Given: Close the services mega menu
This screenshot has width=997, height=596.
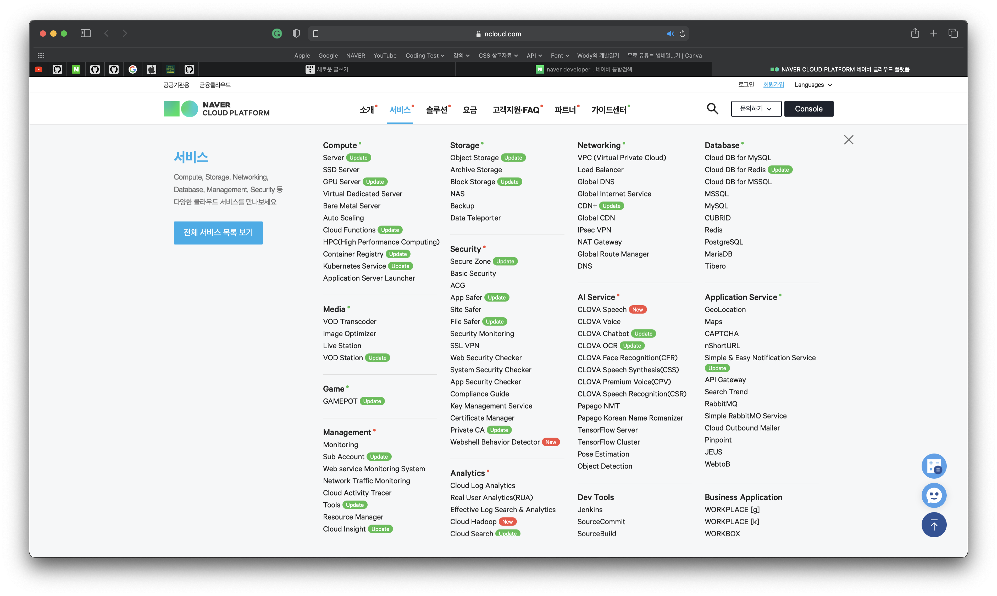Looking at the screenshot, I should click(849, 140).
